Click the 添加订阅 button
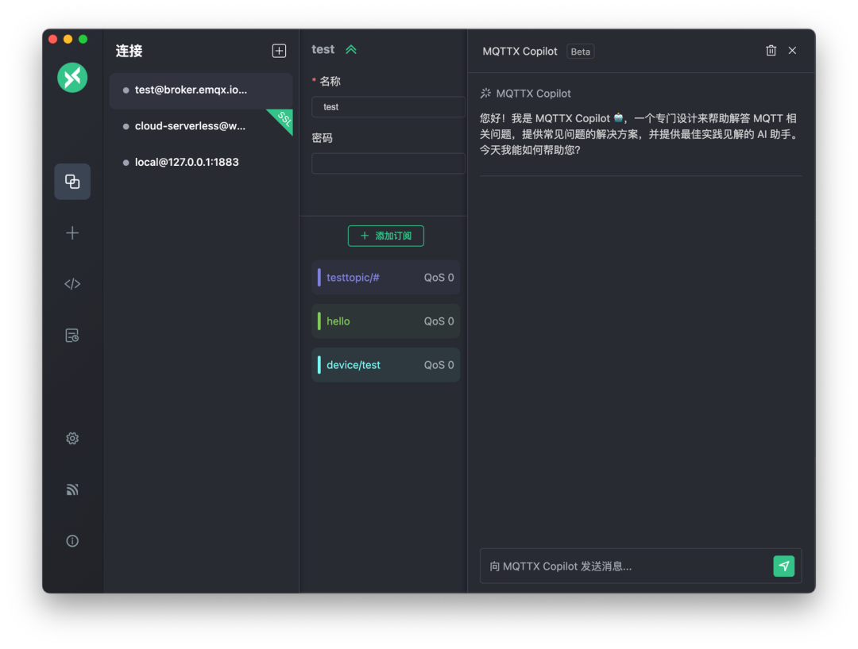 [386, 236]
